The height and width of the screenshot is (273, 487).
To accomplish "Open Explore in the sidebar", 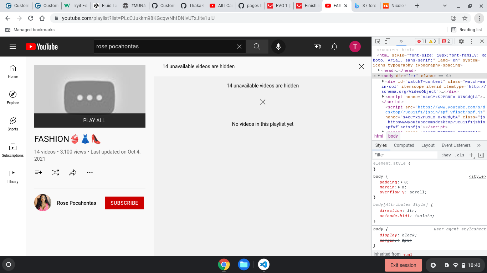I will [x=13, y=98].
